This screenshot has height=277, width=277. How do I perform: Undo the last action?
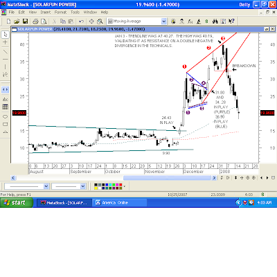(x=81, y=21)
